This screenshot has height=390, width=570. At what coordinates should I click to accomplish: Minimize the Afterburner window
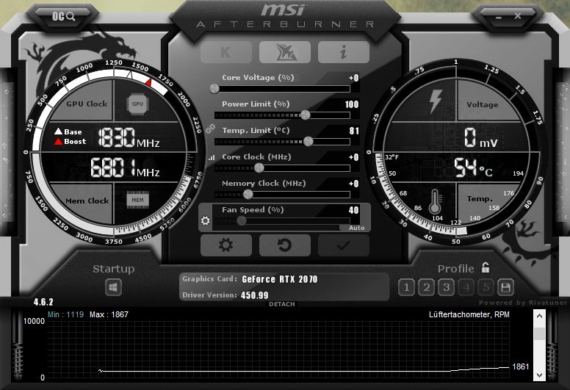tap(499, 17)
